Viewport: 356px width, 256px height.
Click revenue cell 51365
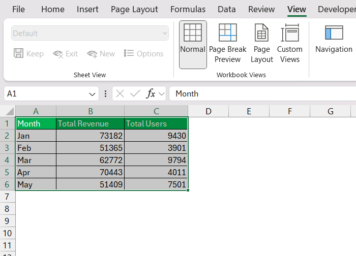coord(91,148)
